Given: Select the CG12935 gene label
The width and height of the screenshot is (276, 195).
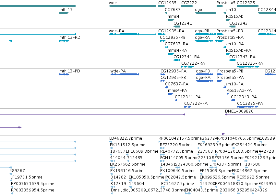Looking at the screenshot, I should point(167,3).
